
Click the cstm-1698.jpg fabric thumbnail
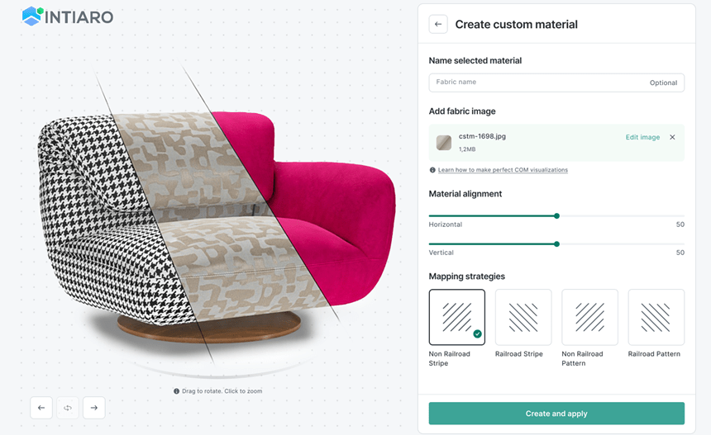[x=444, y=143]
